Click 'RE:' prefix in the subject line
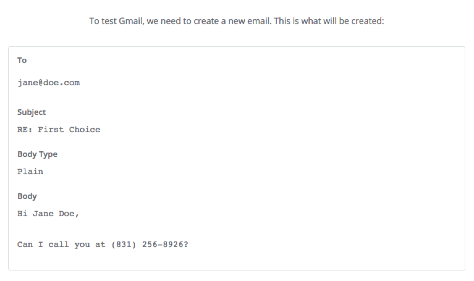Viewport: 474px width, 281px height. [25, 130]
